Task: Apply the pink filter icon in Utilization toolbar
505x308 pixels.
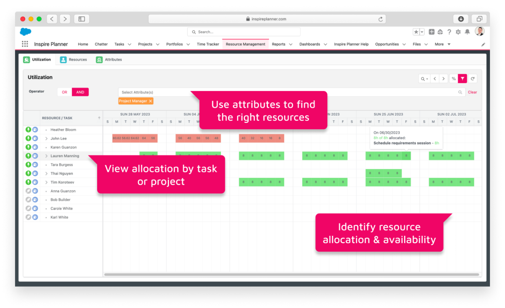Action: (462, 78)
